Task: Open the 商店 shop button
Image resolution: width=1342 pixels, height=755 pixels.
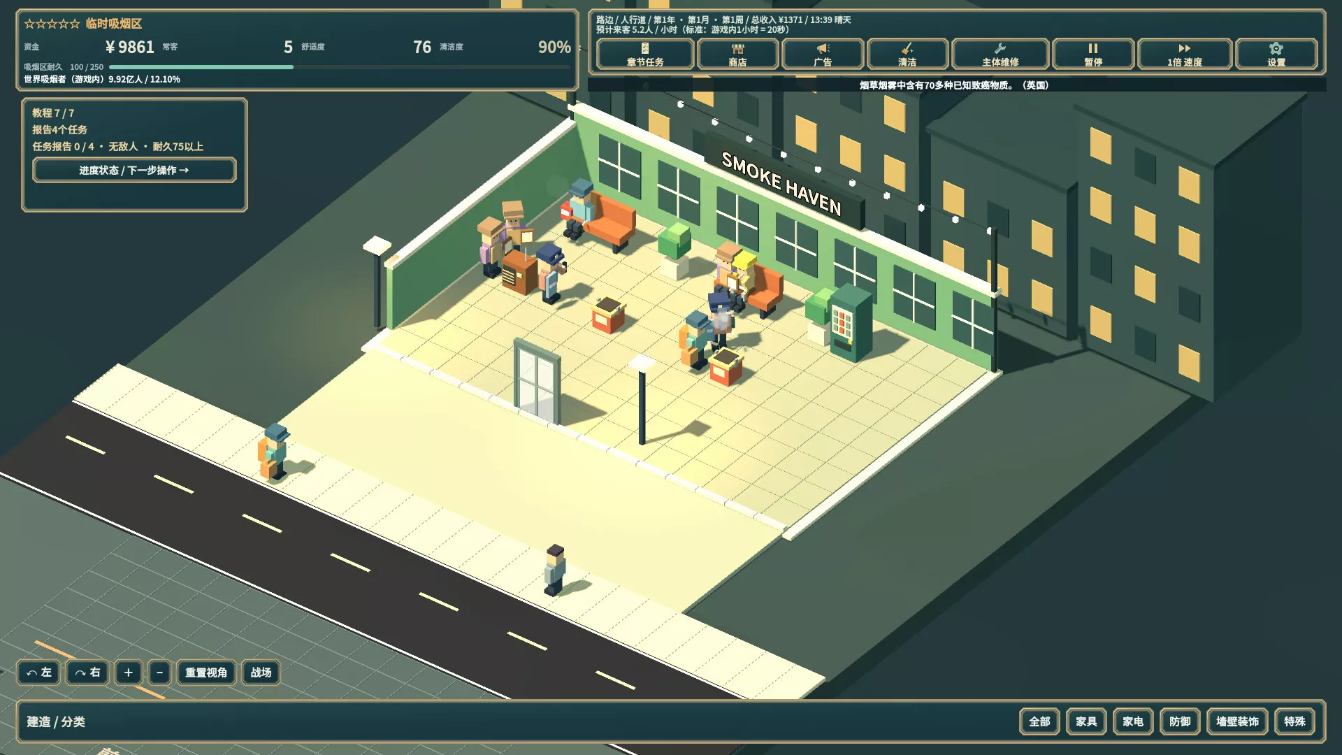Action: [737, 54]
